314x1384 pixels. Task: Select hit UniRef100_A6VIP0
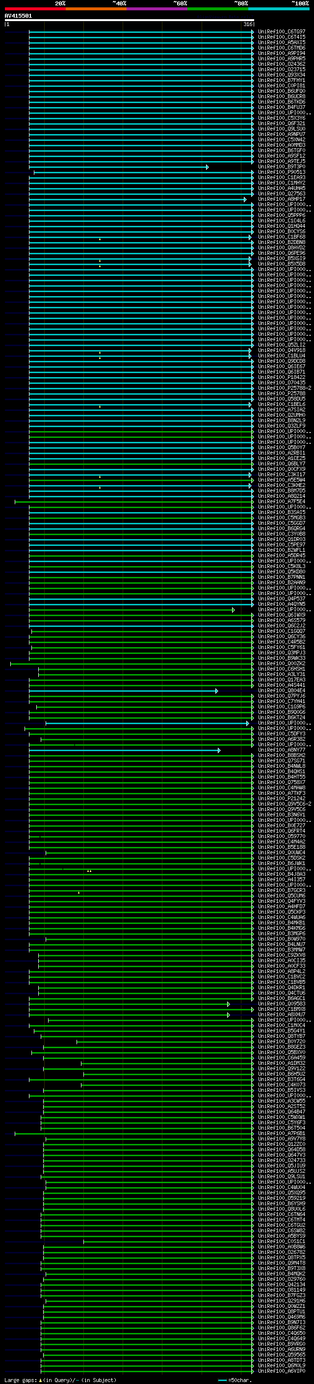coord(281,1371)
